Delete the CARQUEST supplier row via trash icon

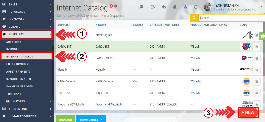coord(256,47)
